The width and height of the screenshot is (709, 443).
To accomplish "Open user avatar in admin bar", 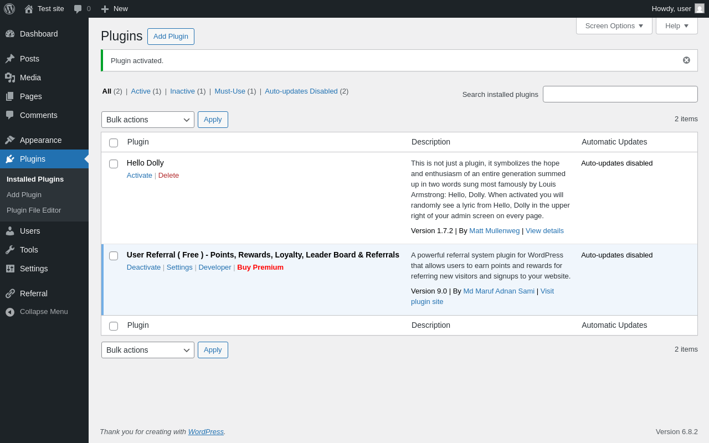I will (x=700, y=8).
